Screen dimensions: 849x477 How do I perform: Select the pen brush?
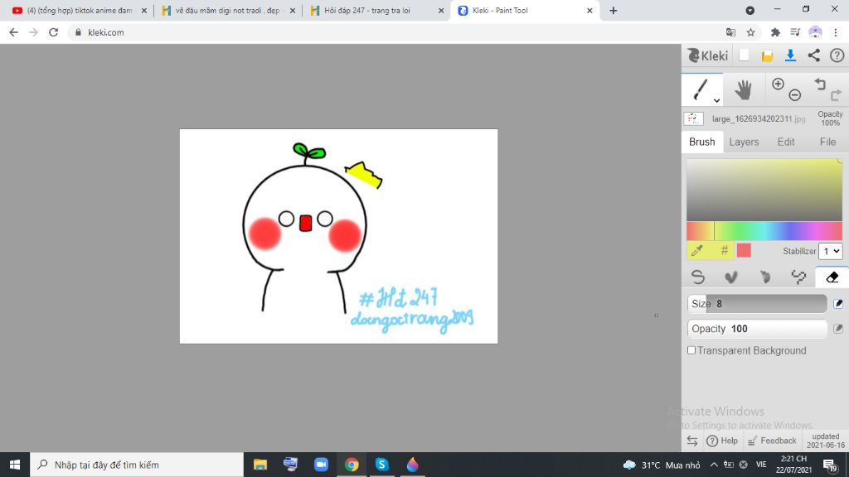(698, 277)
